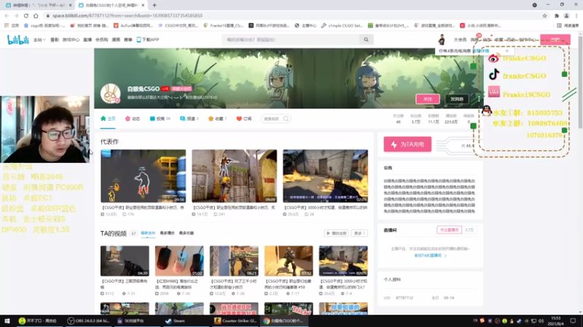Open the mouse review video lasting 05:02
583x327 pixels.
pos(179,261)
